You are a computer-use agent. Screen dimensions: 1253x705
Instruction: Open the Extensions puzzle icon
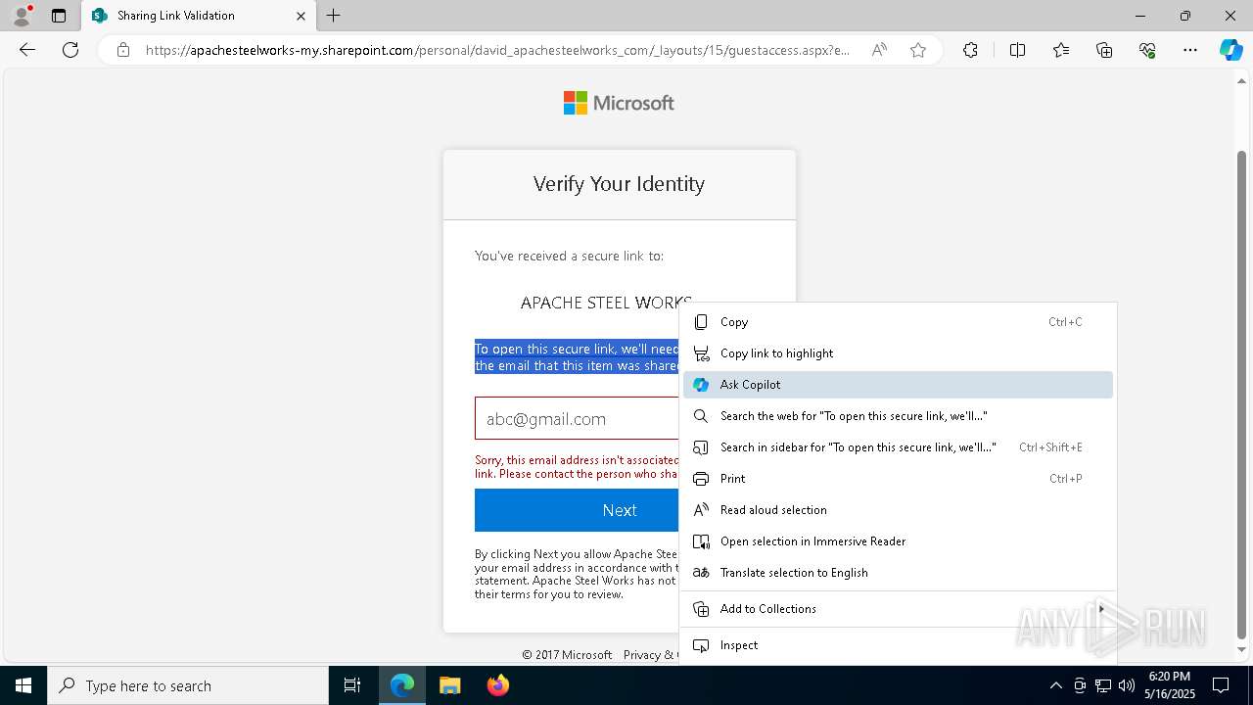point(970,50)
